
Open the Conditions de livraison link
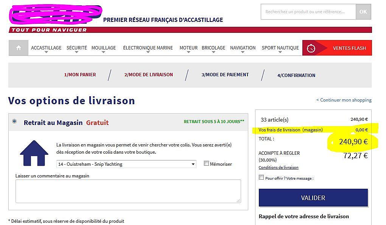(278, 167)
